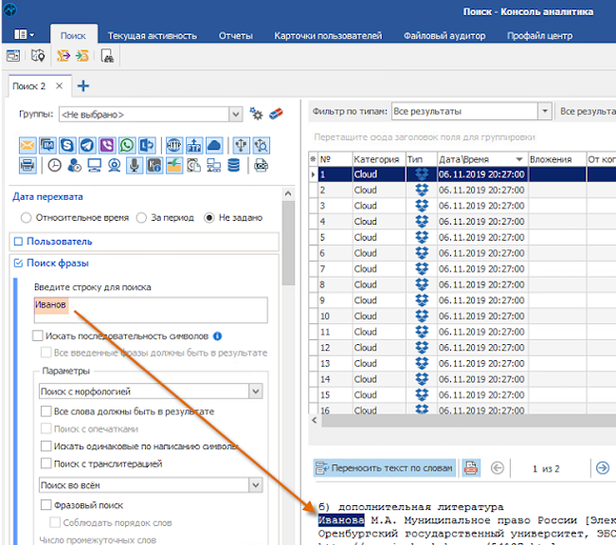Toggle the Skype interception filter icon
616x545 pixels.
click(68, 145)
